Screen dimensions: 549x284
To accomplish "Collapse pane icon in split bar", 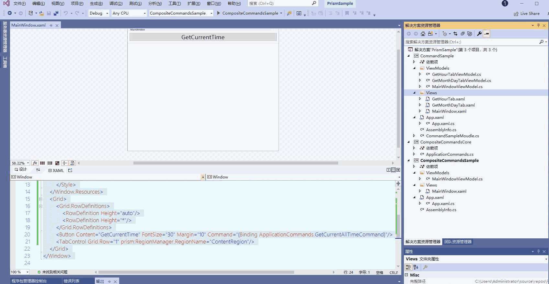I will [398, 170].
